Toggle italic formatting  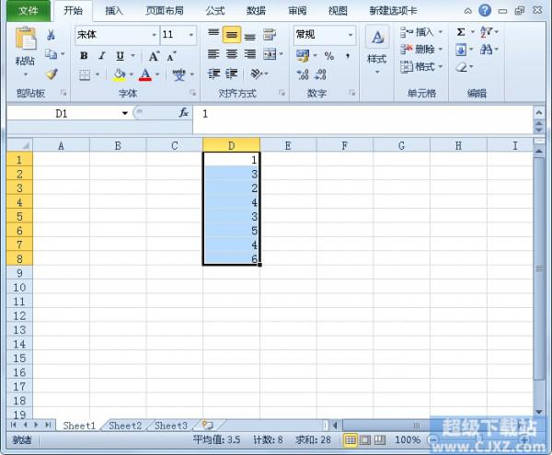click(x=101, y=56)
